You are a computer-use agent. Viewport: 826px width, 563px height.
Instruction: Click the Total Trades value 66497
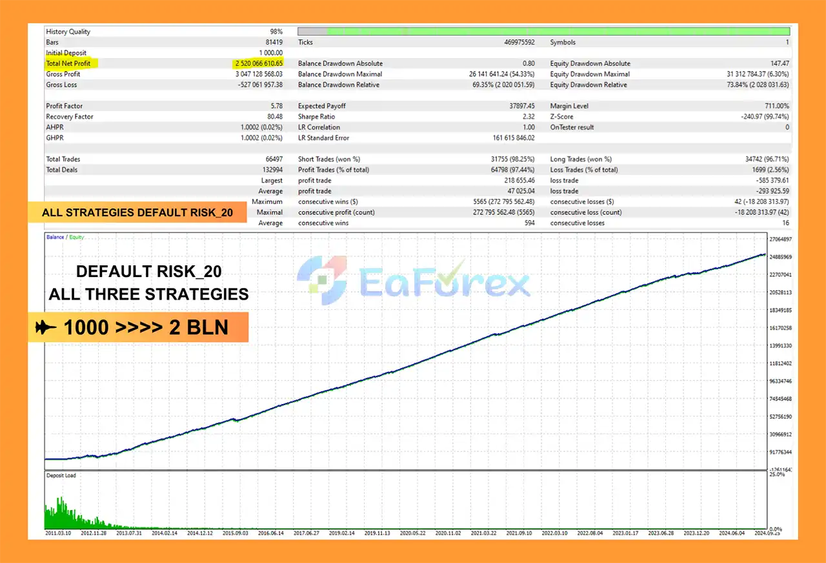(x=272, y=159)
